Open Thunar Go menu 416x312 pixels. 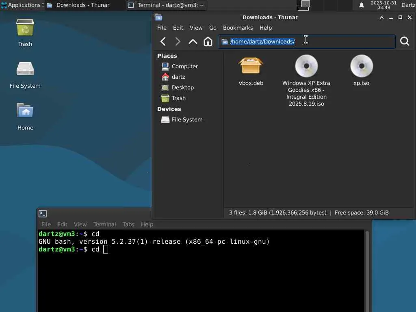213,28
